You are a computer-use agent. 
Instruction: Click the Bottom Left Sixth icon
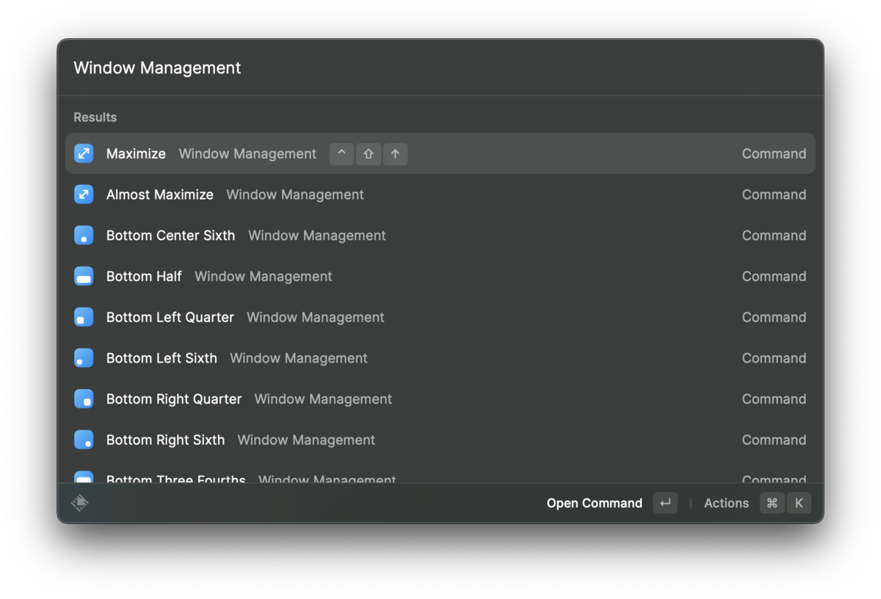pos(84,357)
